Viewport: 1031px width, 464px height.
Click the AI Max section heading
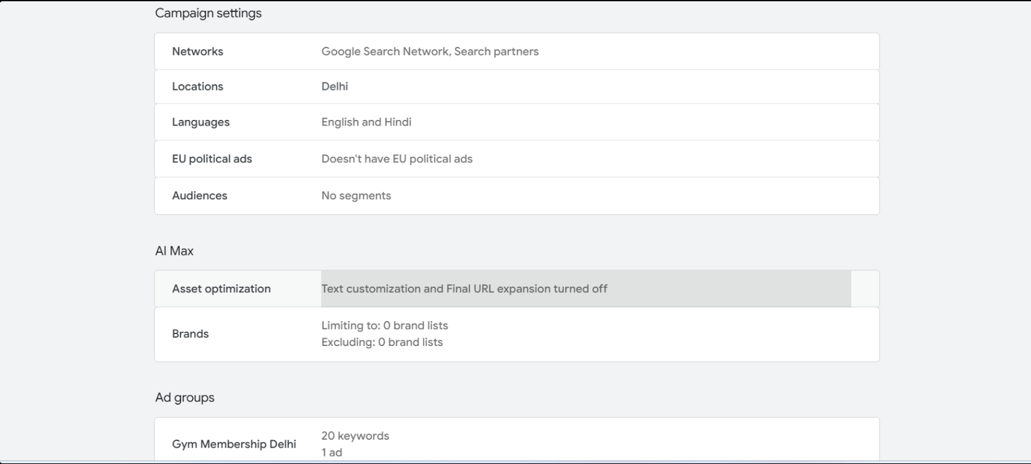[174, 251]
